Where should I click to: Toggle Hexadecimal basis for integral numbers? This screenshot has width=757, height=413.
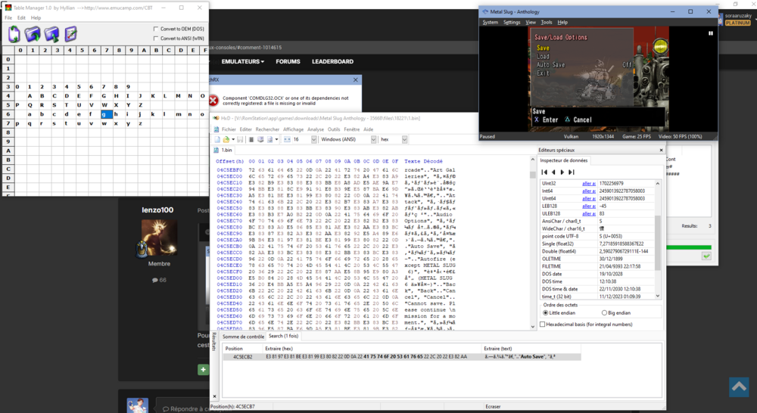pos(543,324)
